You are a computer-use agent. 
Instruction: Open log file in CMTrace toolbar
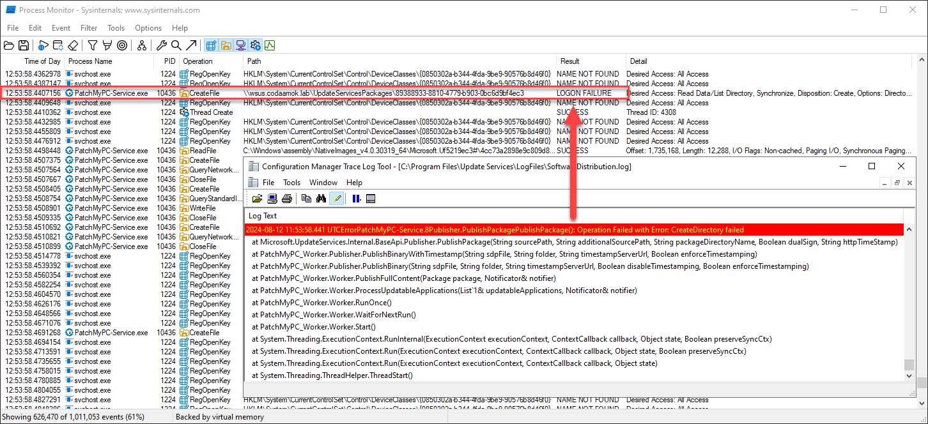pyautogui.click(x=257, y=199)
